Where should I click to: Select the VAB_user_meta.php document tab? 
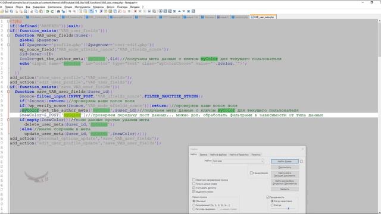(x=263, y=17)
